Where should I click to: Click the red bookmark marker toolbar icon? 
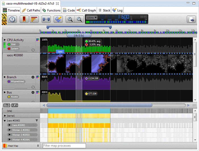24,19
